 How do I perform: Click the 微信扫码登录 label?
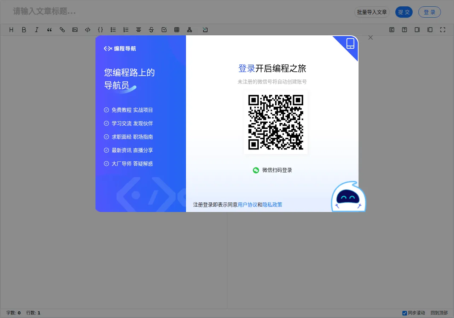(277, 170)
